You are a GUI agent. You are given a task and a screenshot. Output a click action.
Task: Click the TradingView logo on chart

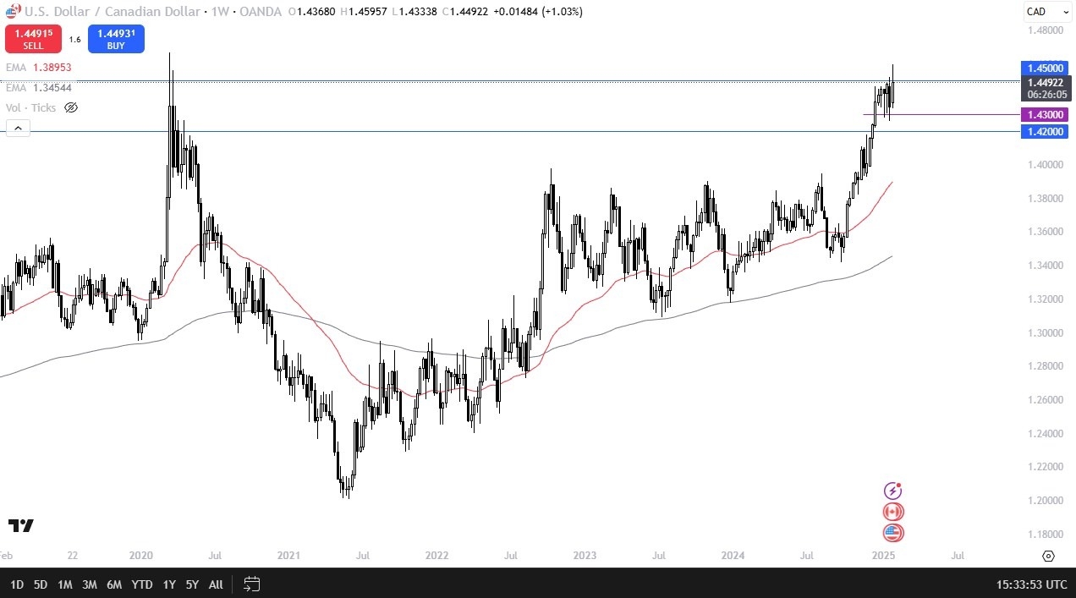point(21,525)
